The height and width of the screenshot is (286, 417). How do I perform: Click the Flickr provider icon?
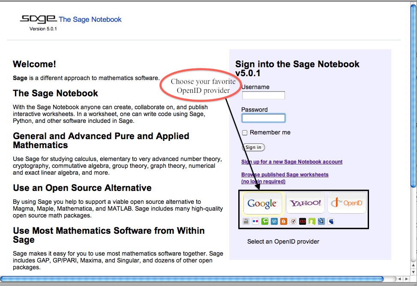(255, 221)
